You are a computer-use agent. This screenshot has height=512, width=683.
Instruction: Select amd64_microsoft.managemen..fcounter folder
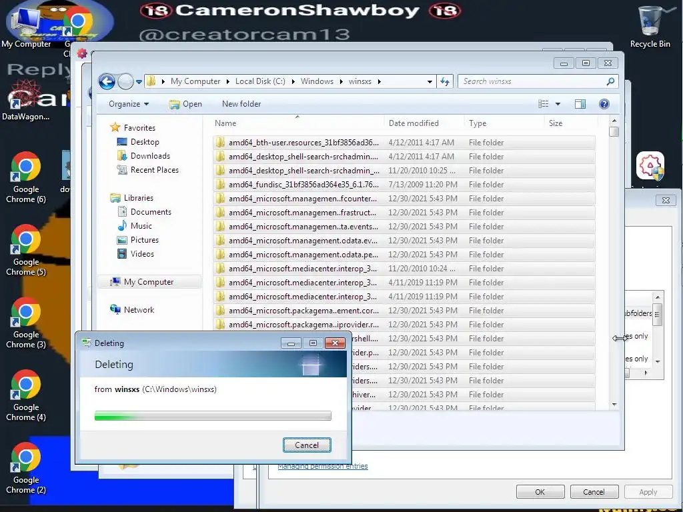pyautogui.click(x=404, y=199)
